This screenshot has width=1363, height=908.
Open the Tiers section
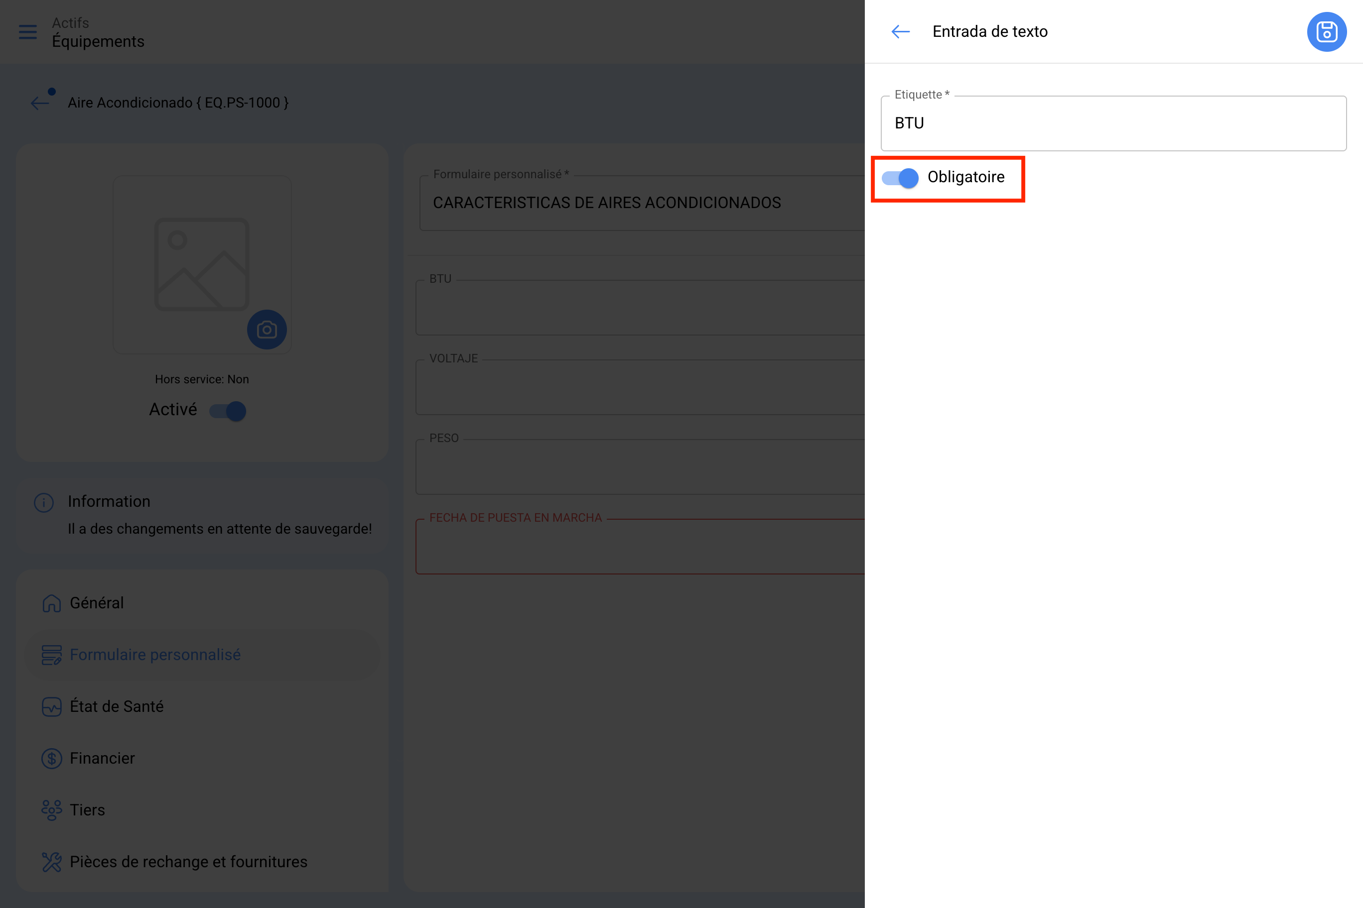(x=203, y=810)
